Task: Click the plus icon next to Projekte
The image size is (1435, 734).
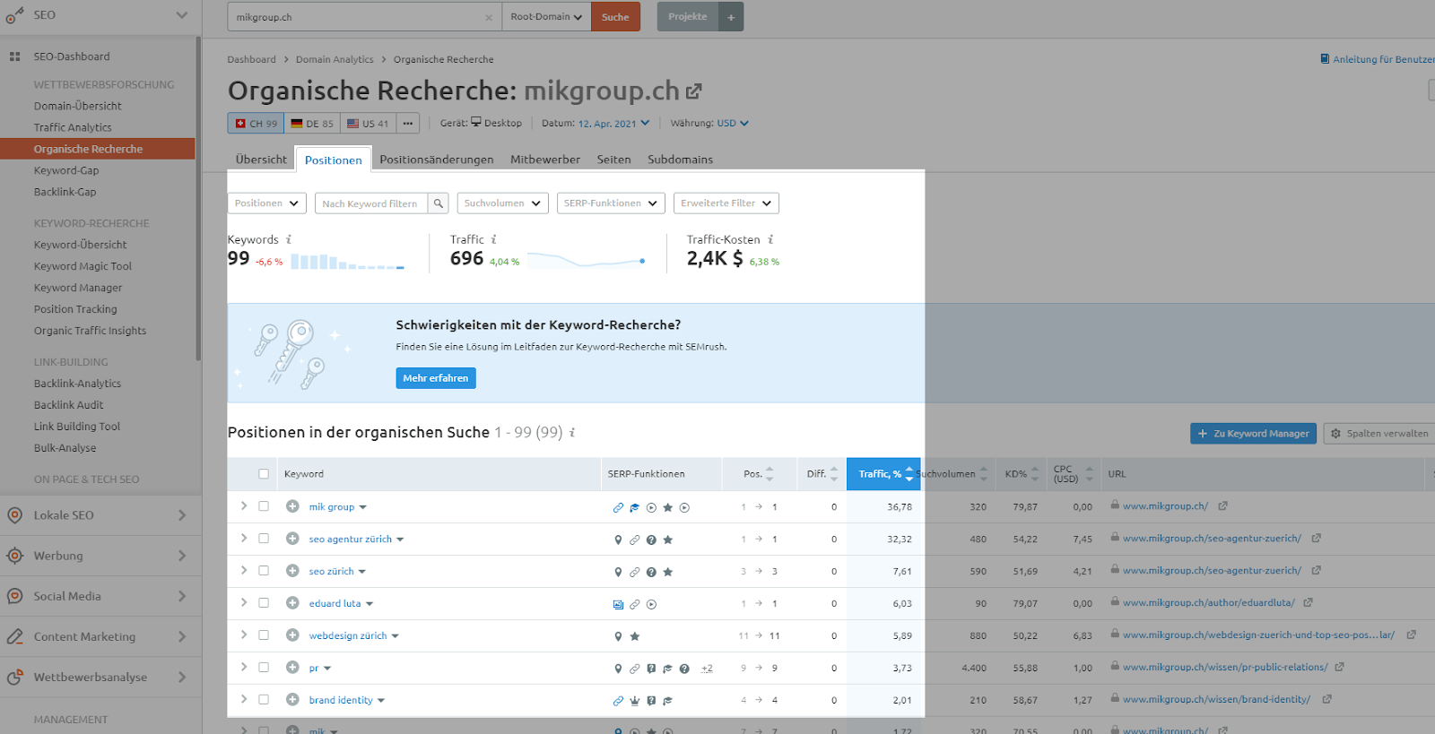Action: point(731,17)
